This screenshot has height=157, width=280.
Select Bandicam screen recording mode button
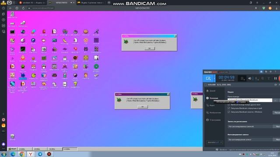[208, 78]
